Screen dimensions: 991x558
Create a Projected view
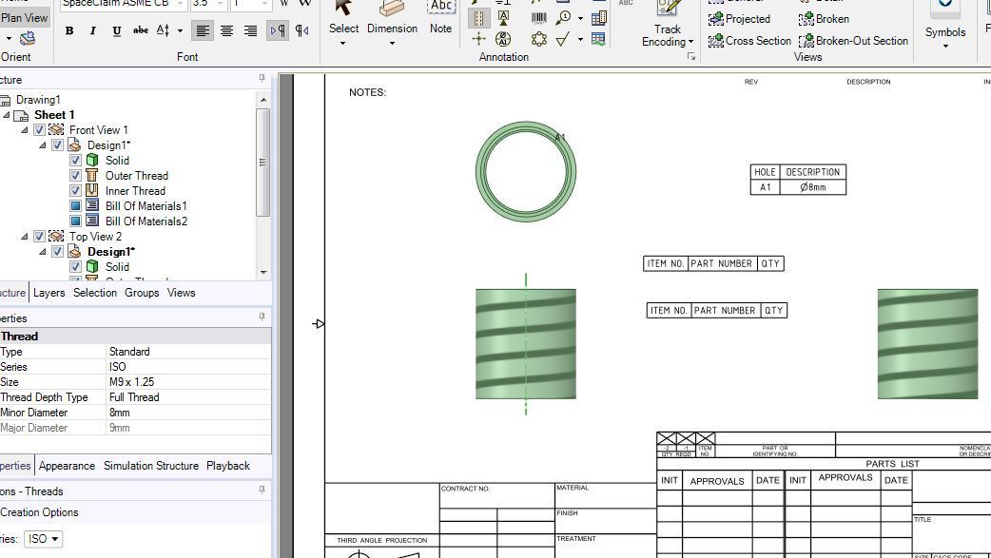(x=739, y=19)
